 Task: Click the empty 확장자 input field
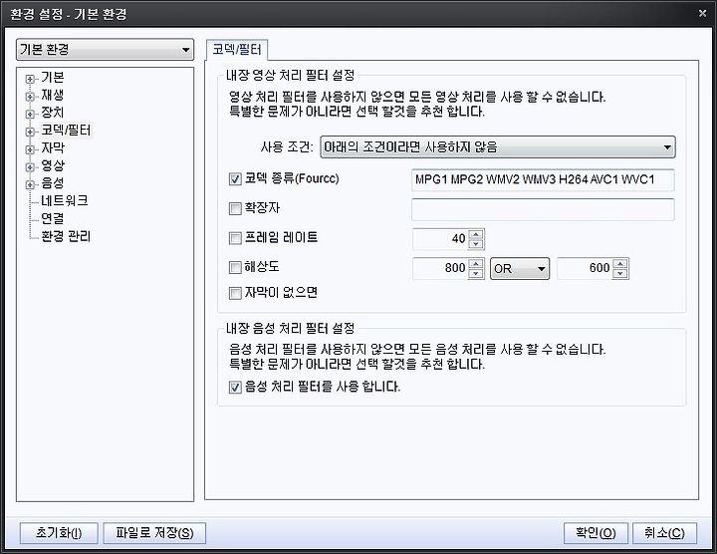[x=543, y=209]
